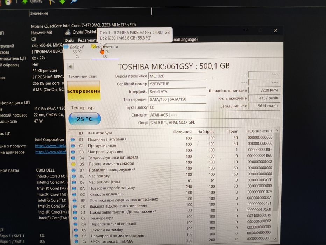Image resolution: width=326 pixels, height=245 pixels.
Task: Click the Haswell-MB value in AIDA64
Action: [42, 33]
